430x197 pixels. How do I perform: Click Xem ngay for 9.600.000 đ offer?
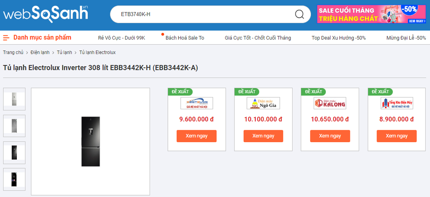pos(196,136)
